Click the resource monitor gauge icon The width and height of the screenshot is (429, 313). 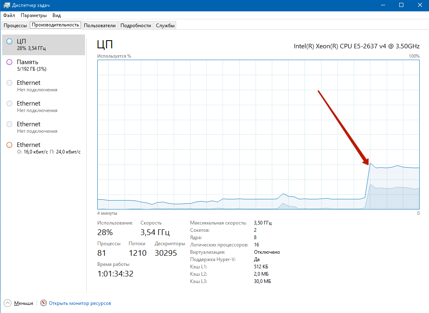tap(44, 303)
